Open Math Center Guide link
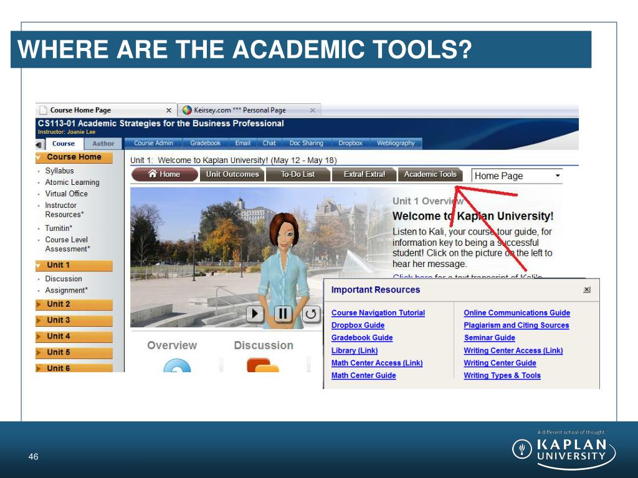 363,375
